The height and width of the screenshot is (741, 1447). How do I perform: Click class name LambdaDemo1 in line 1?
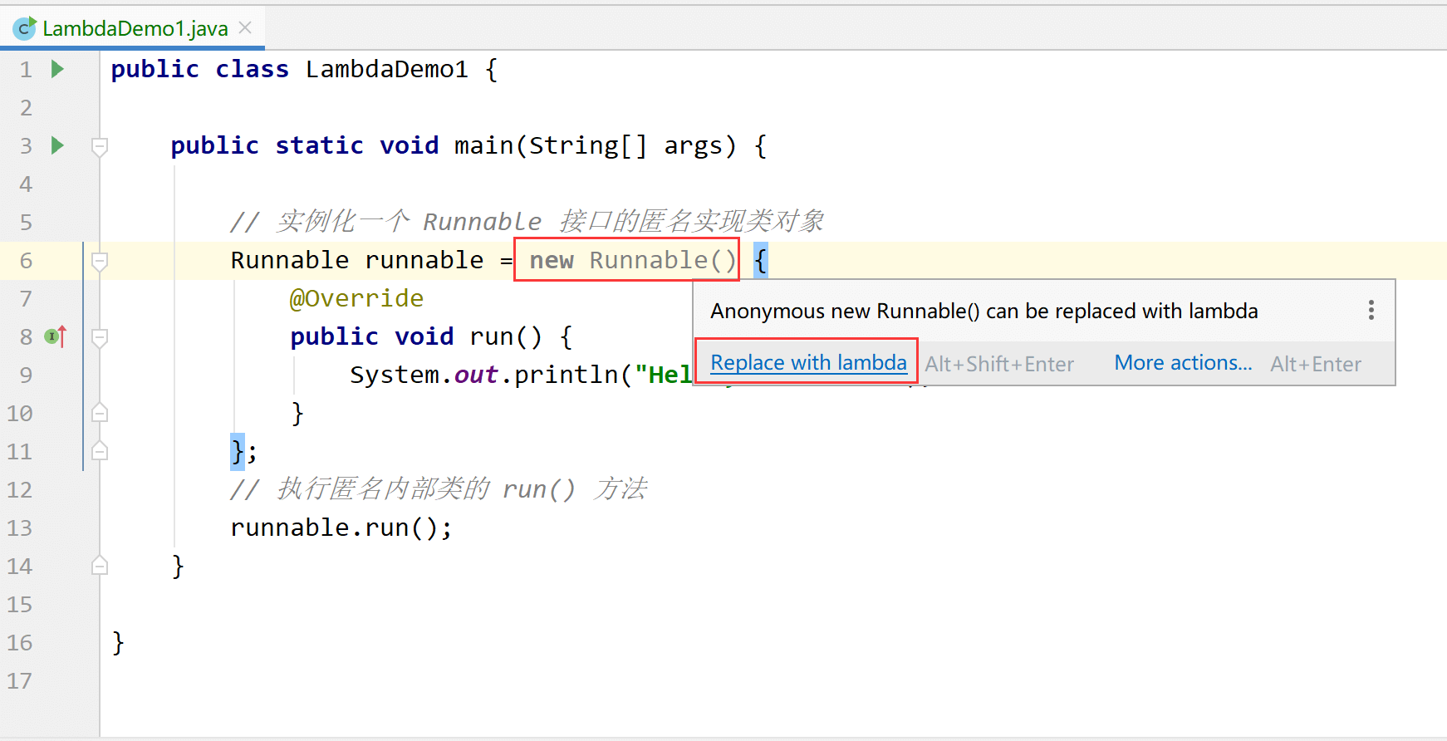387,69
